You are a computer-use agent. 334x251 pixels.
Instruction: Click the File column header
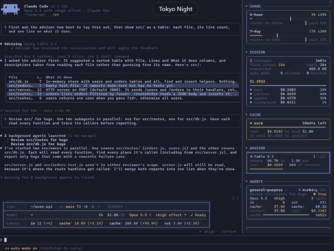pos(13,77)
